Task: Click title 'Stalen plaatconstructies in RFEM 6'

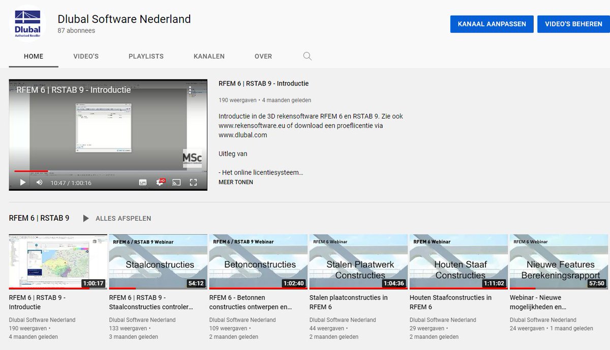Action: coord(349,302)
